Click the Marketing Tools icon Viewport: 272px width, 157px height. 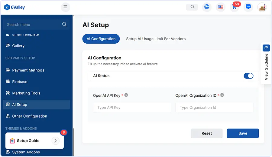tap(8, 93)
